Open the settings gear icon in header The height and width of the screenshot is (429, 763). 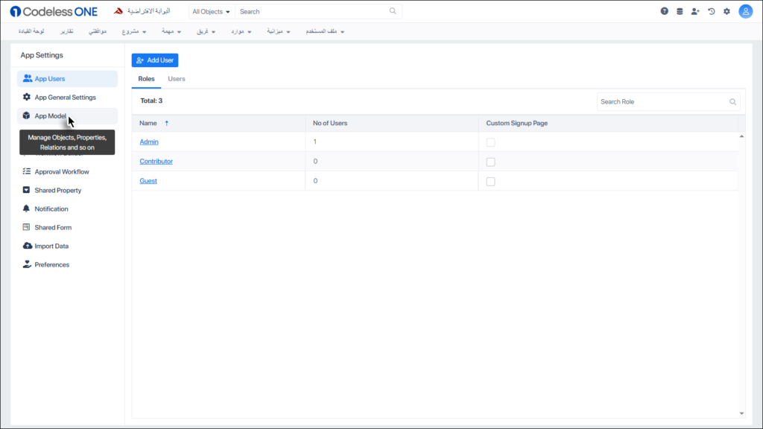[727, 11]
